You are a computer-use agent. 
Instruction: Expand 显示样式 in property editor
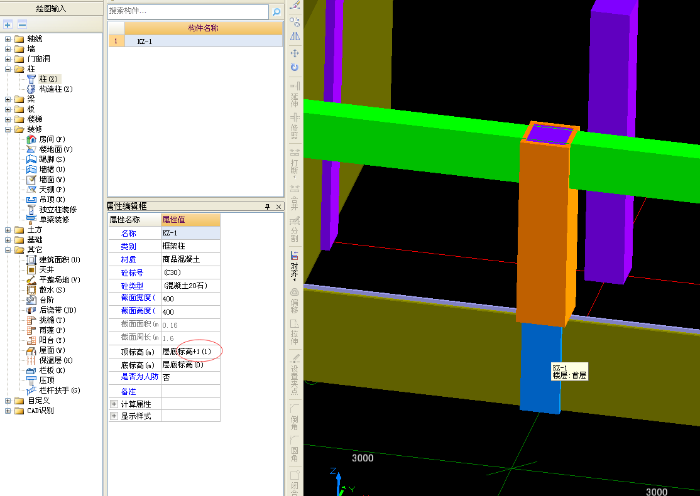(114, 416)
